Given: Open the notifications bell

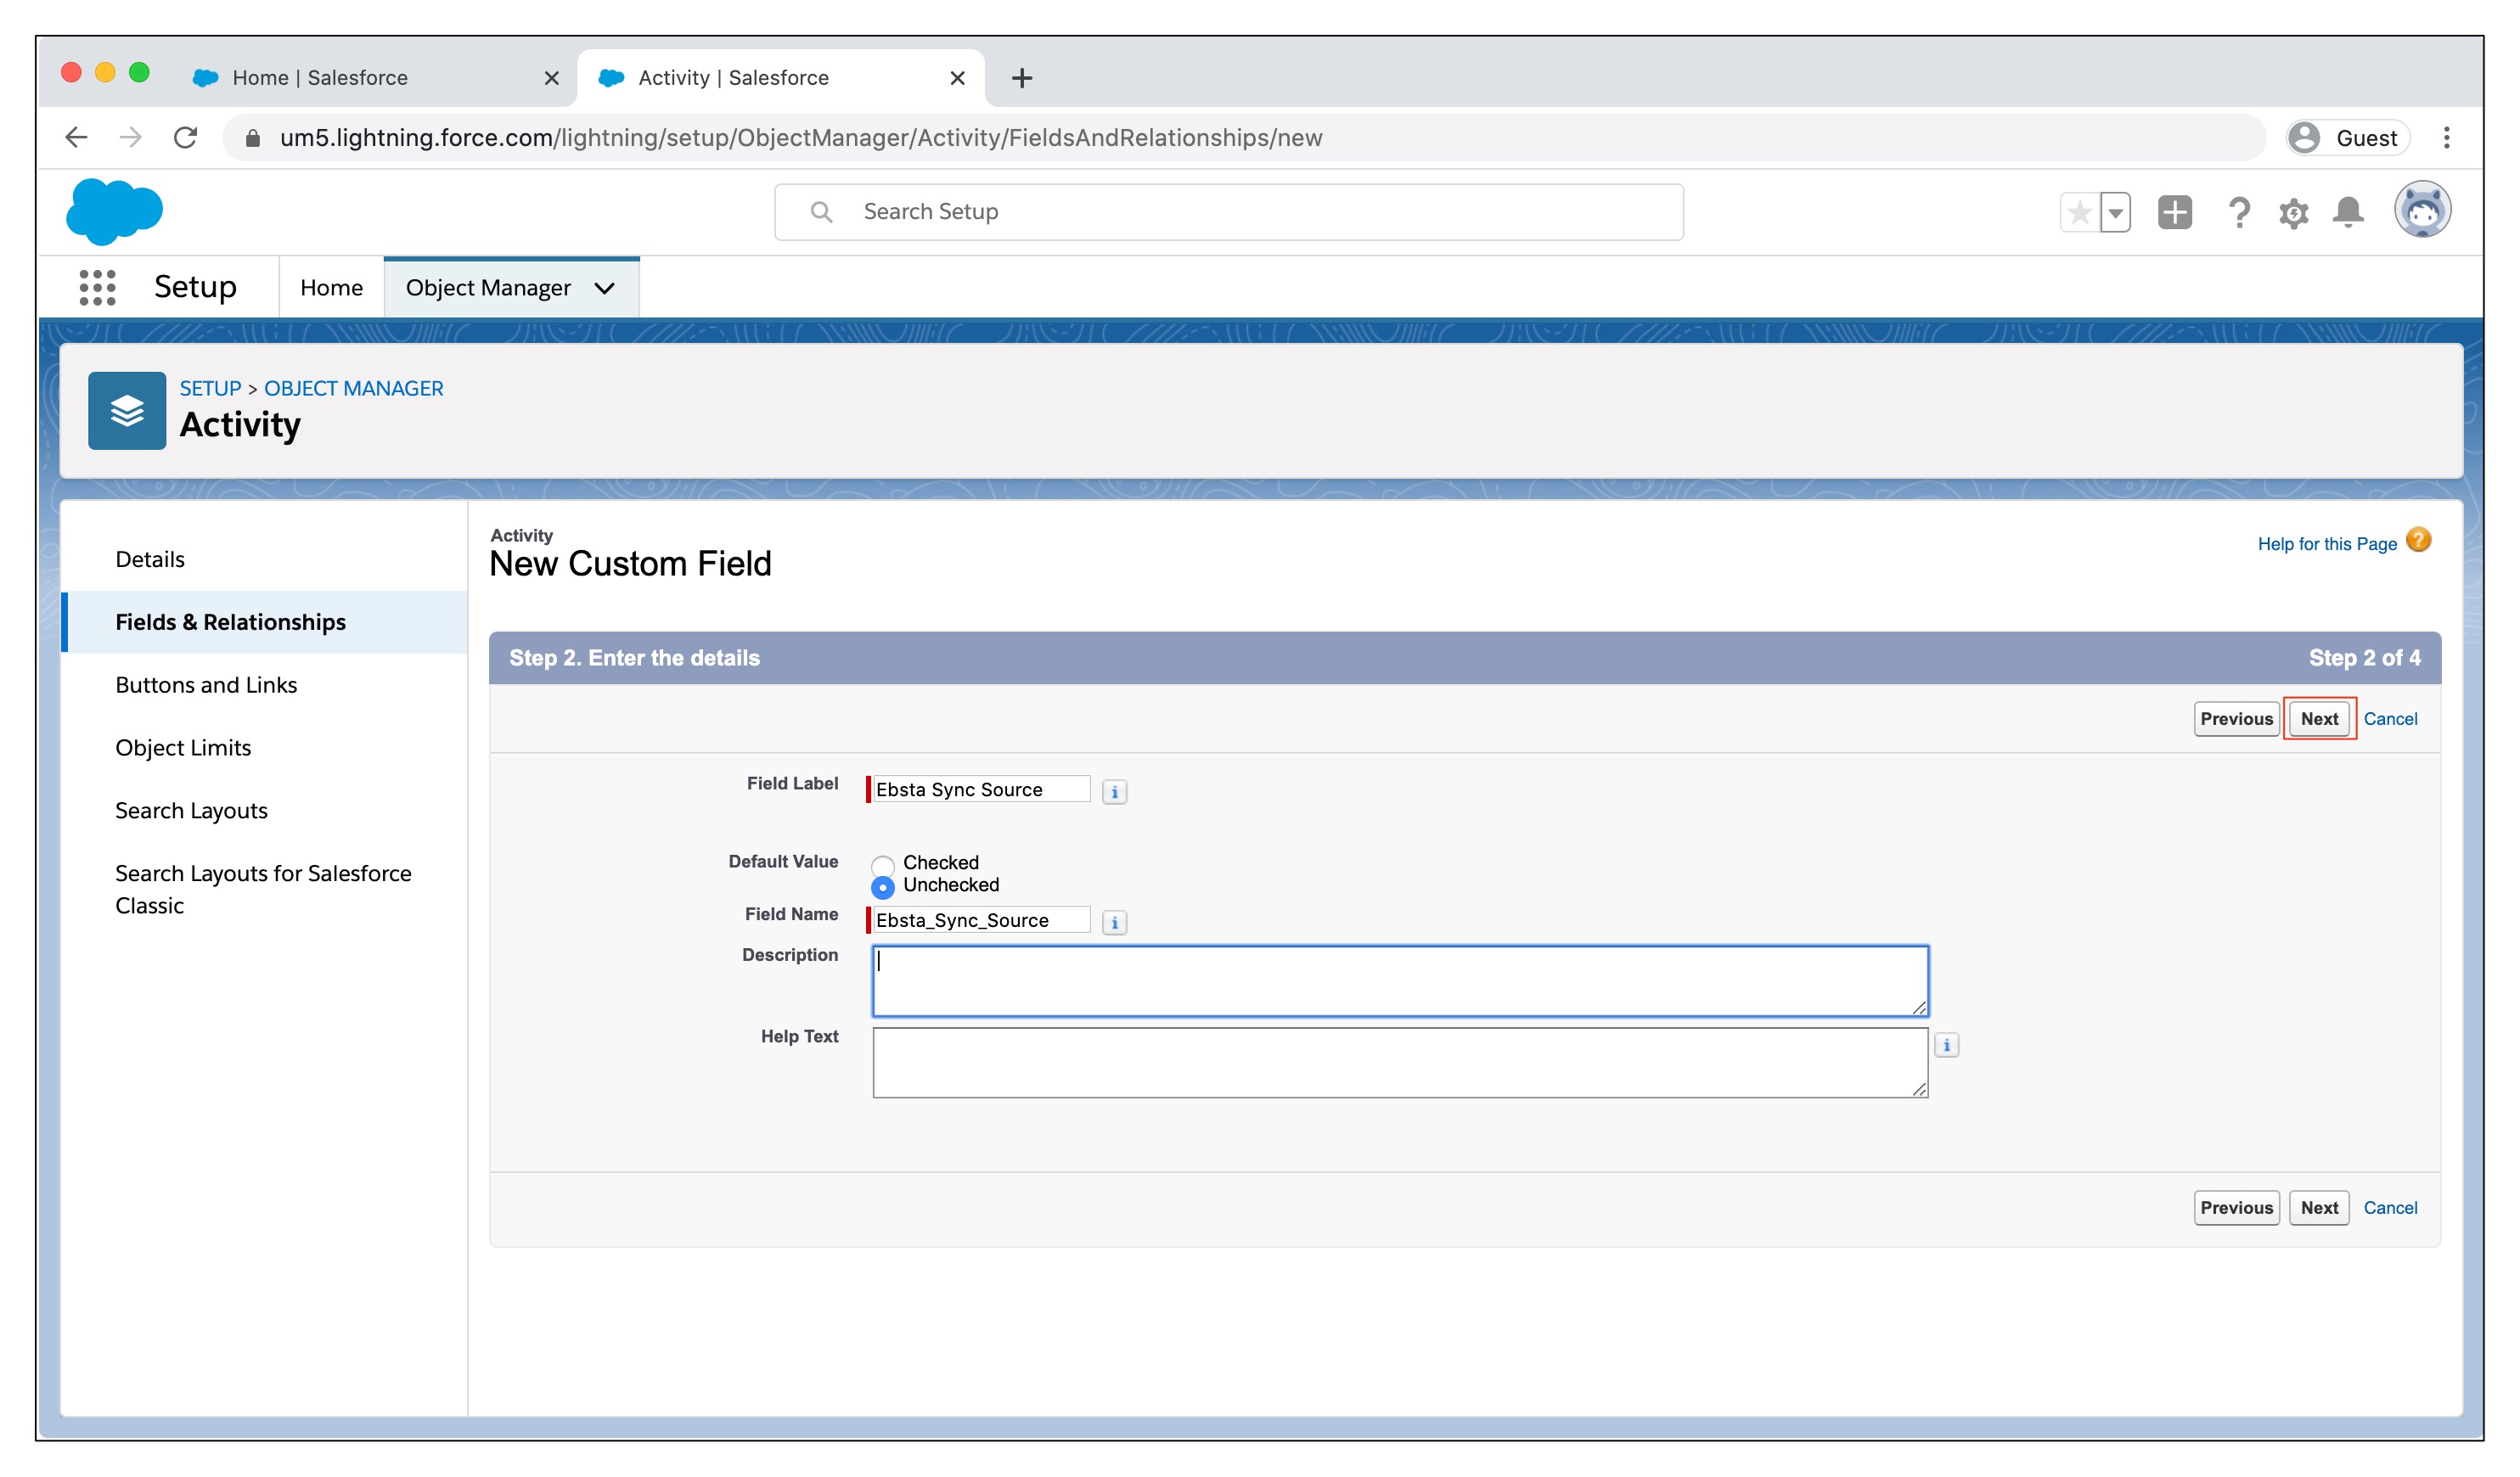Looking at the screenshot, I should click(2348, 212).
